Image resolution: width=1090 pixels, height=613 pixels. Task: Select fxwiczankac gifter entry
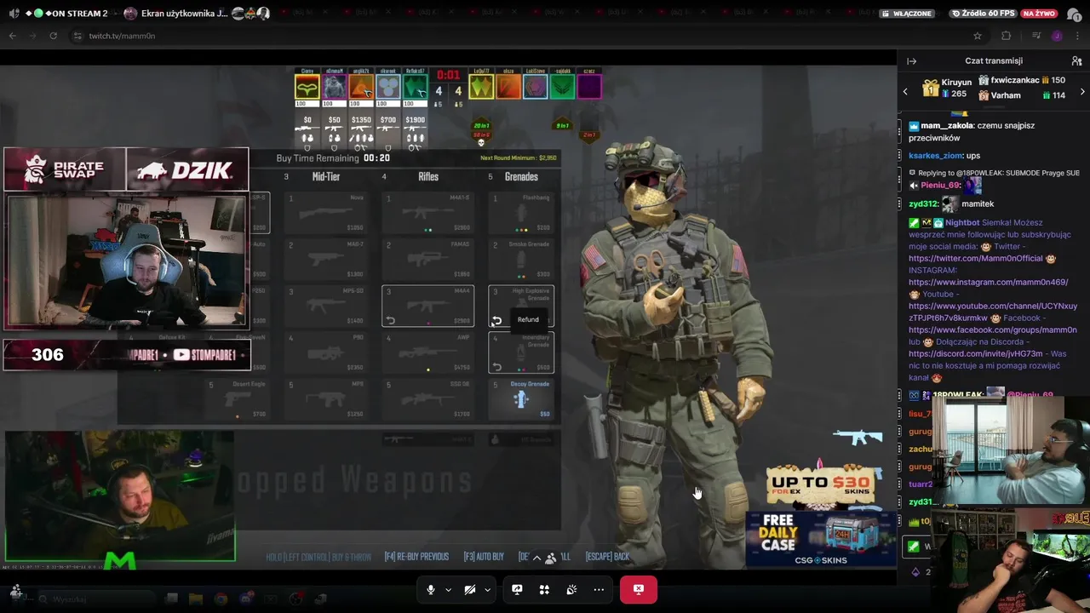click(x=1021, y=80)
